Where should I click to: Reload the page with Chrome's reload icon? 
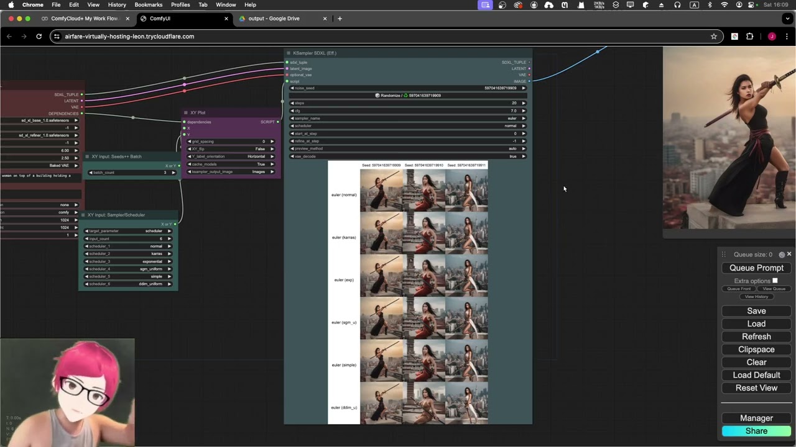(39, 37)
